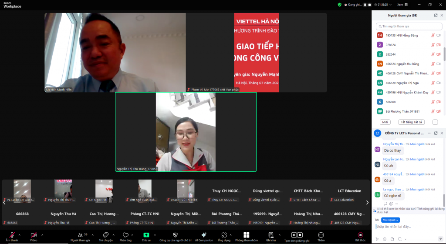The image size is (446, 244).
Task: Go to next page of participant thumbnails
Action: 367,203
